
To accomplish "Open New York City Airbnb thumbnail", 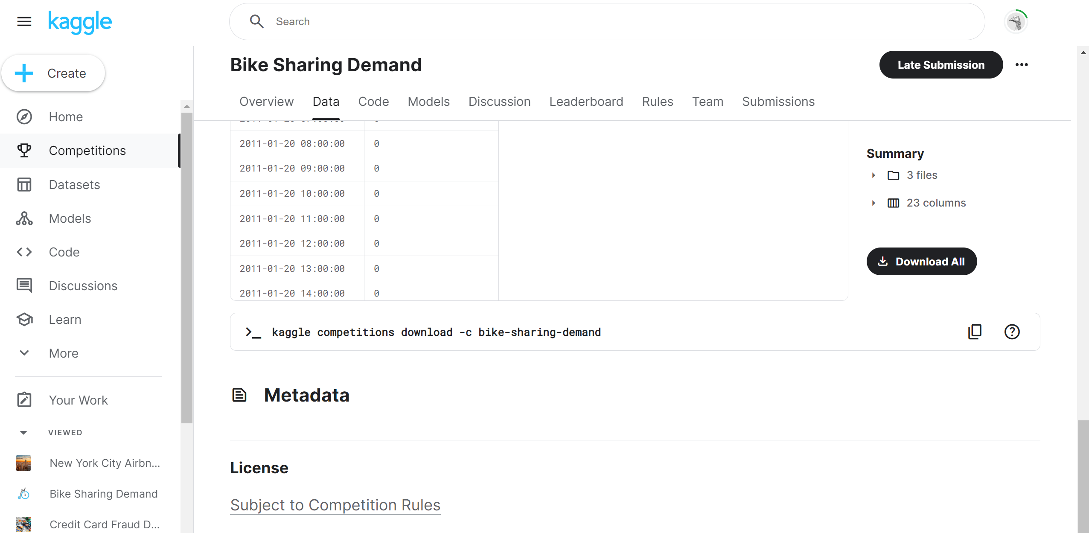I will pyautogui.click(x=23, y=463).
